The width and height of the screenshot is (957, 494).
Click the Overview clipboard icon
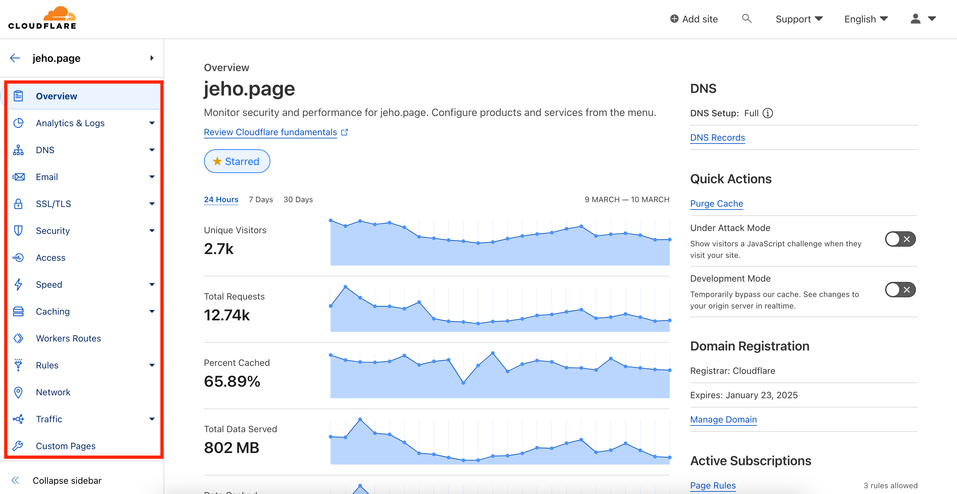18,96
